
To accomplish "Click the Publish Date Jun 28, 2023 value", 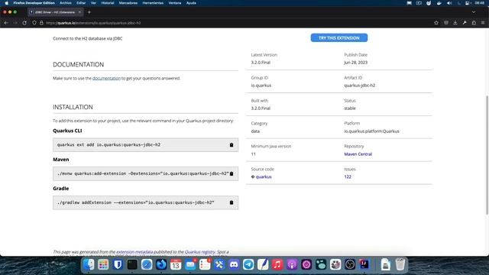I will [356, 63].
